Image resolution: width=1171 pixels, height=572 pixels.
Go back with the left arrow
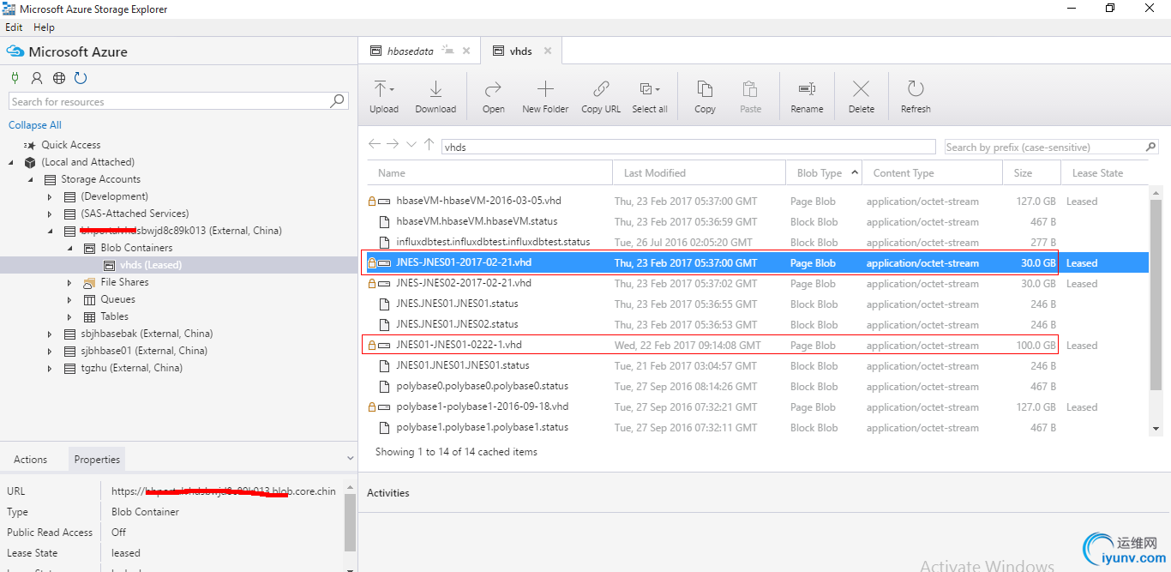click(x=375, y=145)
